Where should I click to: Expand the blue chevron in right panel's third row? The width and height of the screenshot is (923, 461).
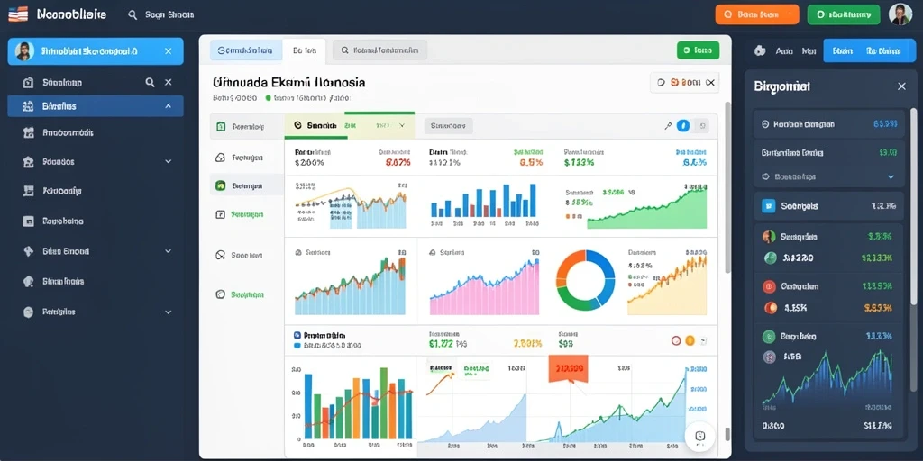click(x=891, y=176)
